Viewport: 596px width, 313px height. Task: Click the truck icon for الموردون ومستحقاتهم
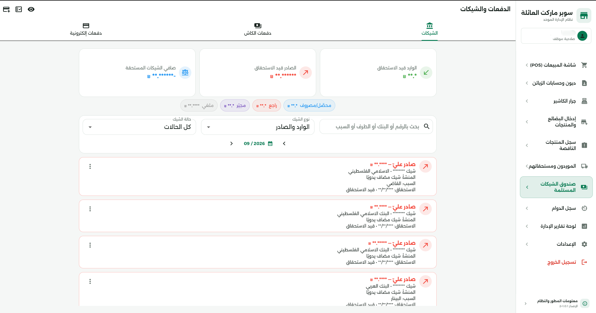tap(584, 166)
